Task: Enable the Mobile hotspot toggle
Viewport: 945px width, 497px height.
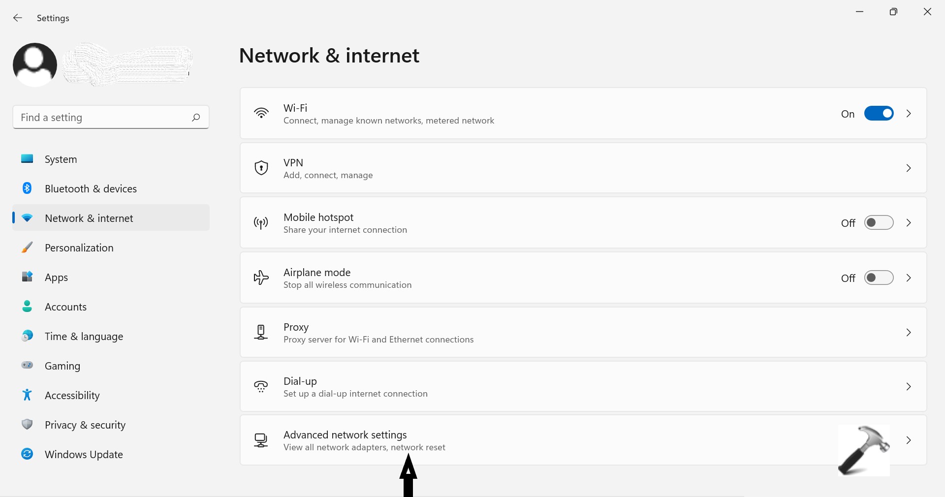Action: 879,223
